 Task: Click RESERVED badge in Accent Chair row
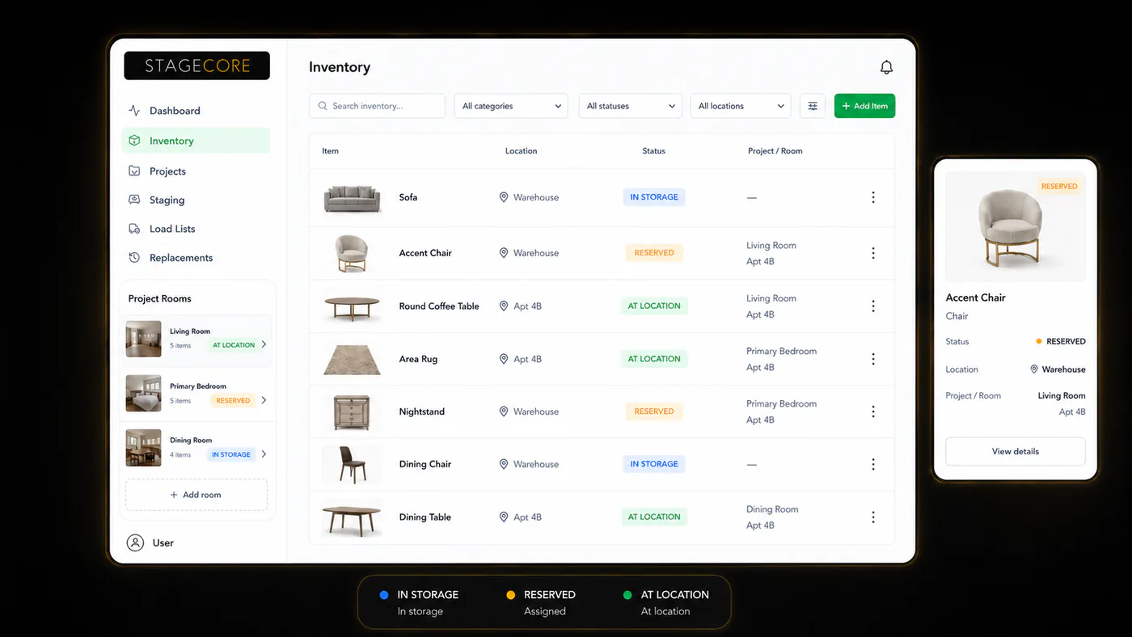click(654, 253)
